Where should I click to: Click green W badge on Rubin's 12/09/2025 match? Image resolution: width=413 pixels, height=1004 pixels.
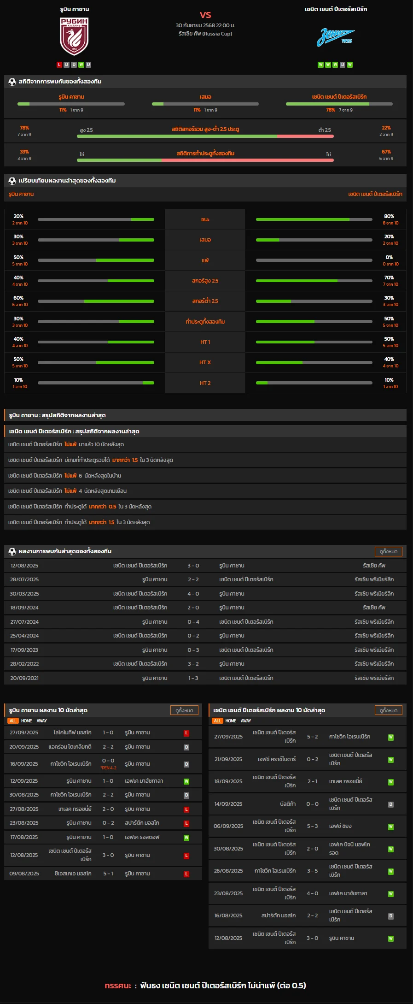[x=186, y=781]
